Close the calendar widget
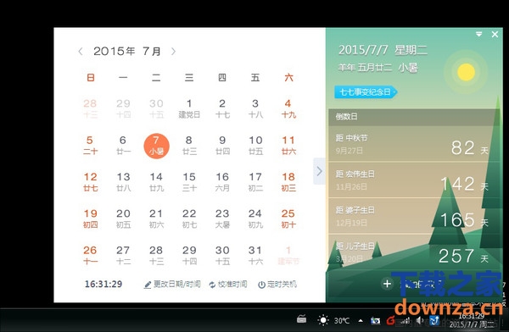The height and width of the screenshot is (332, 509). [x=495, y=34]
